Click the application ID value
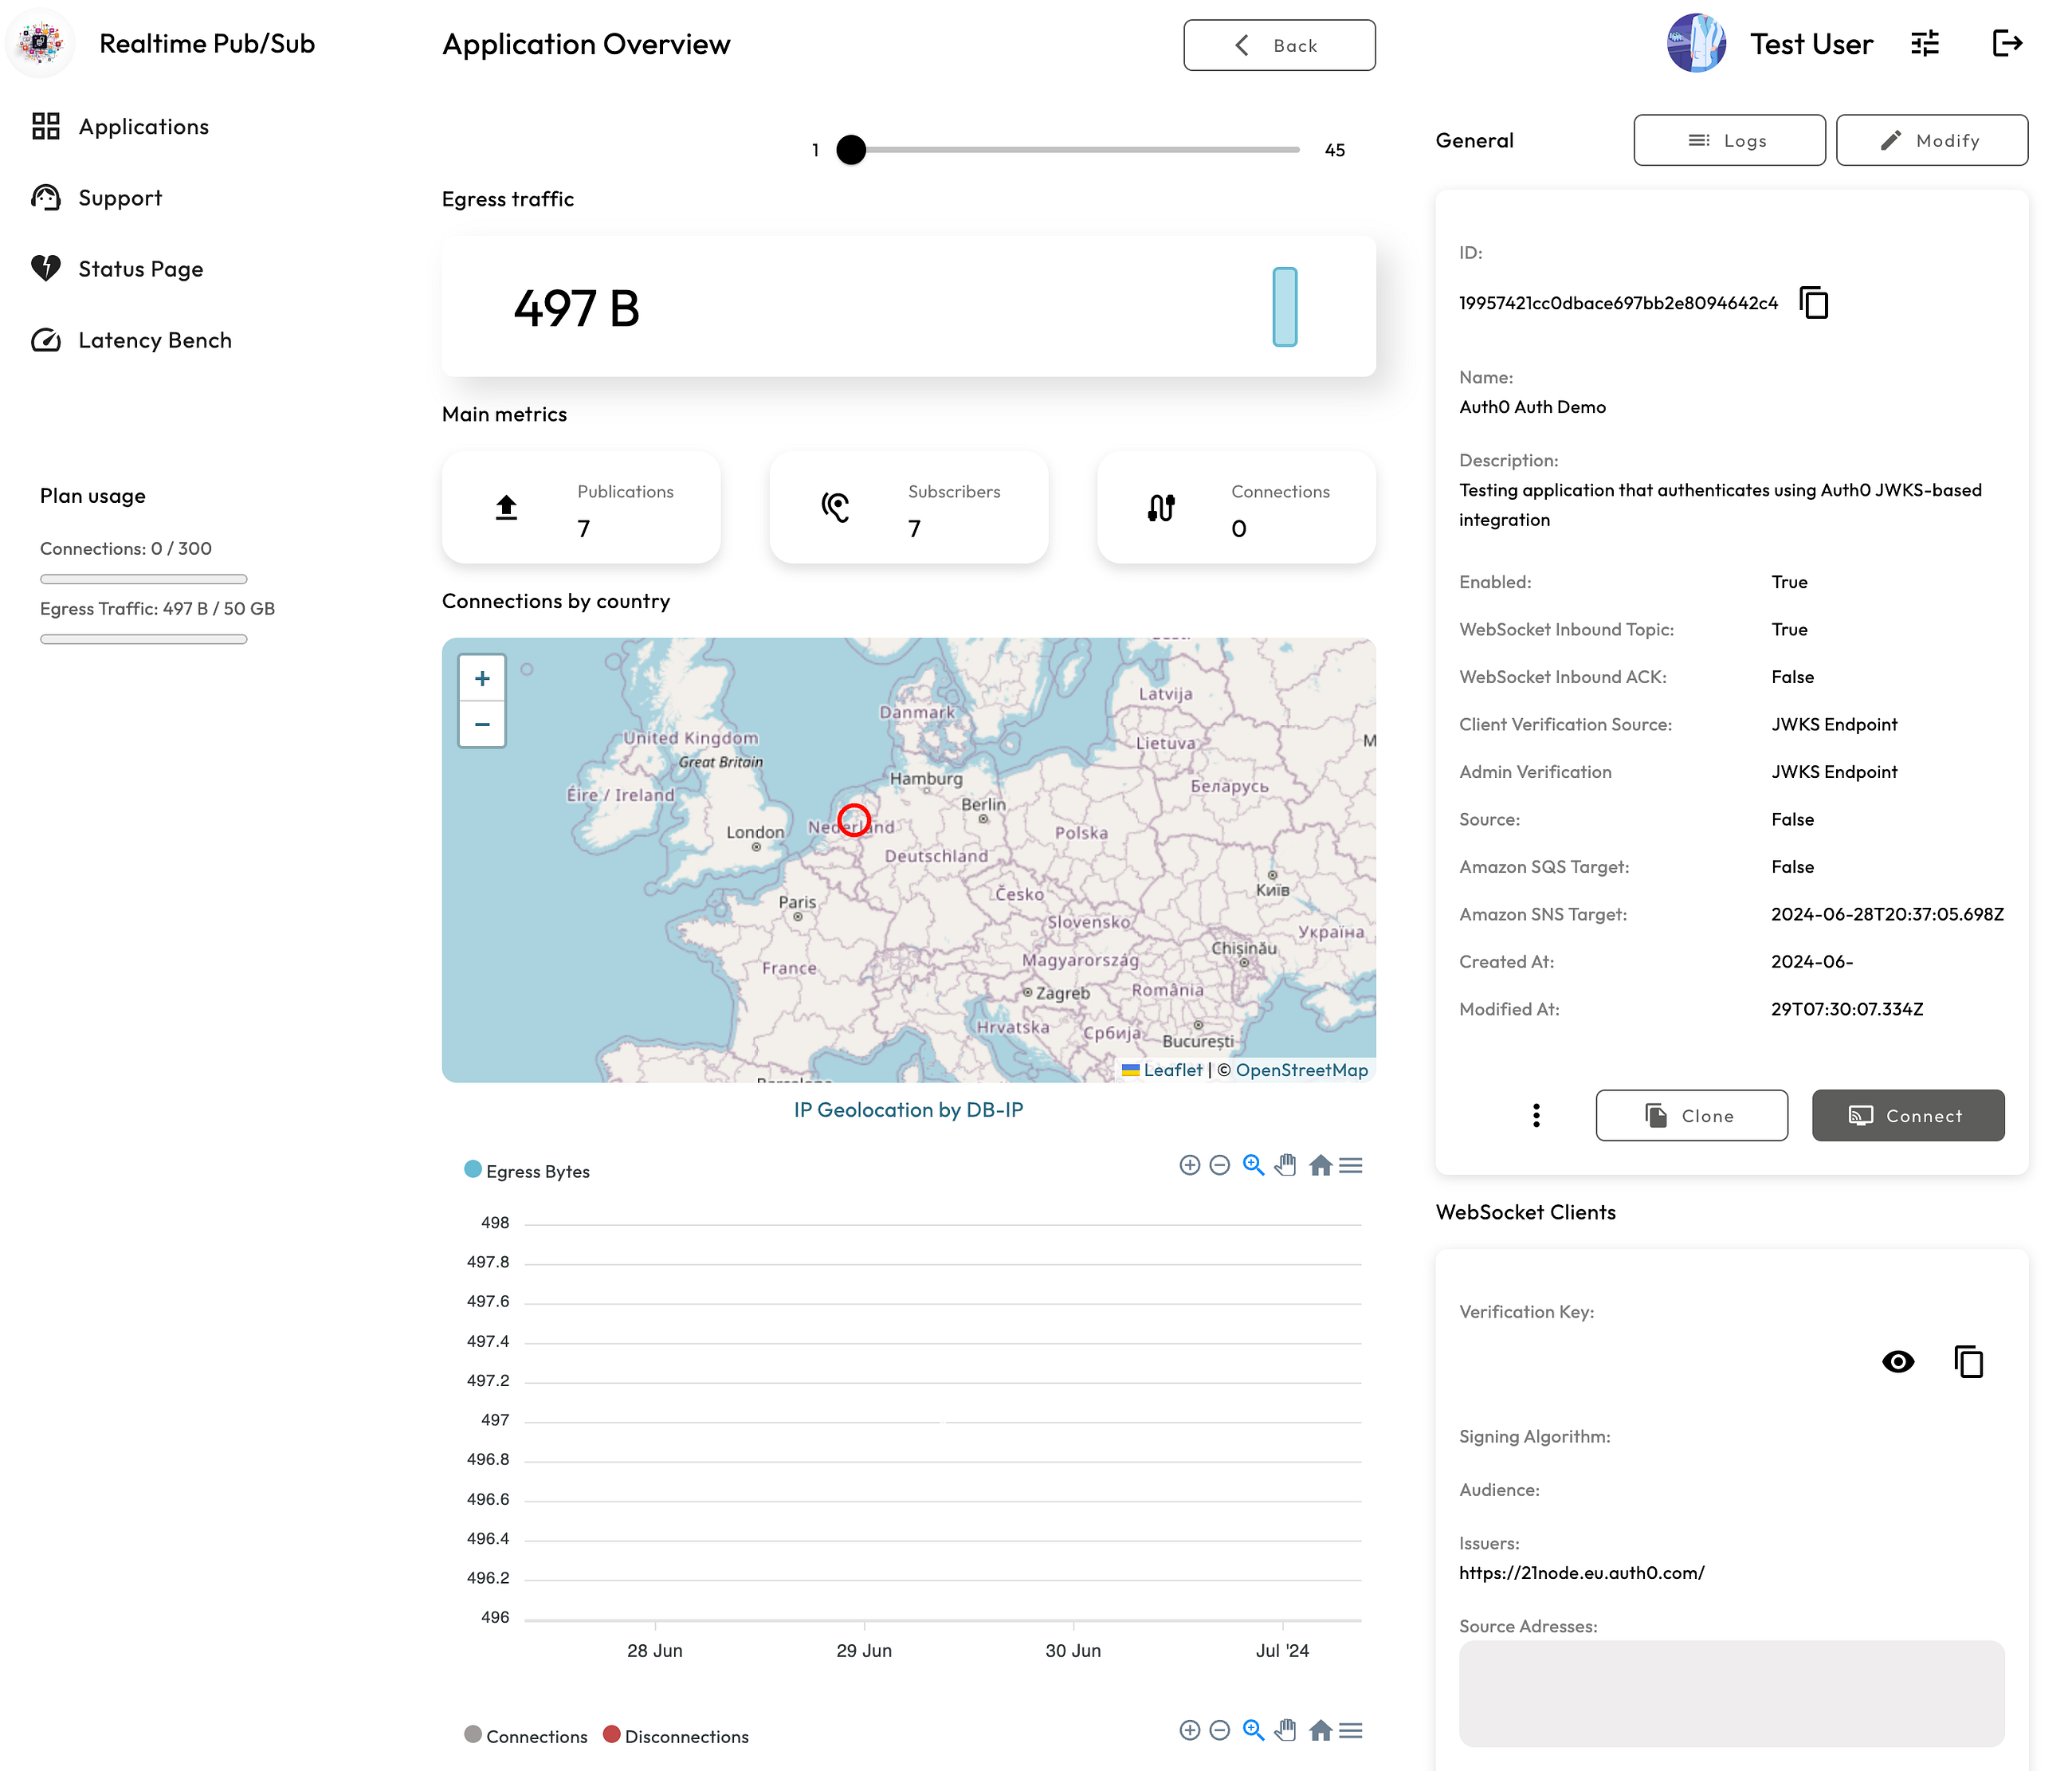The width and height of the screenshot is (2072, 1771). pos(1618,303)
